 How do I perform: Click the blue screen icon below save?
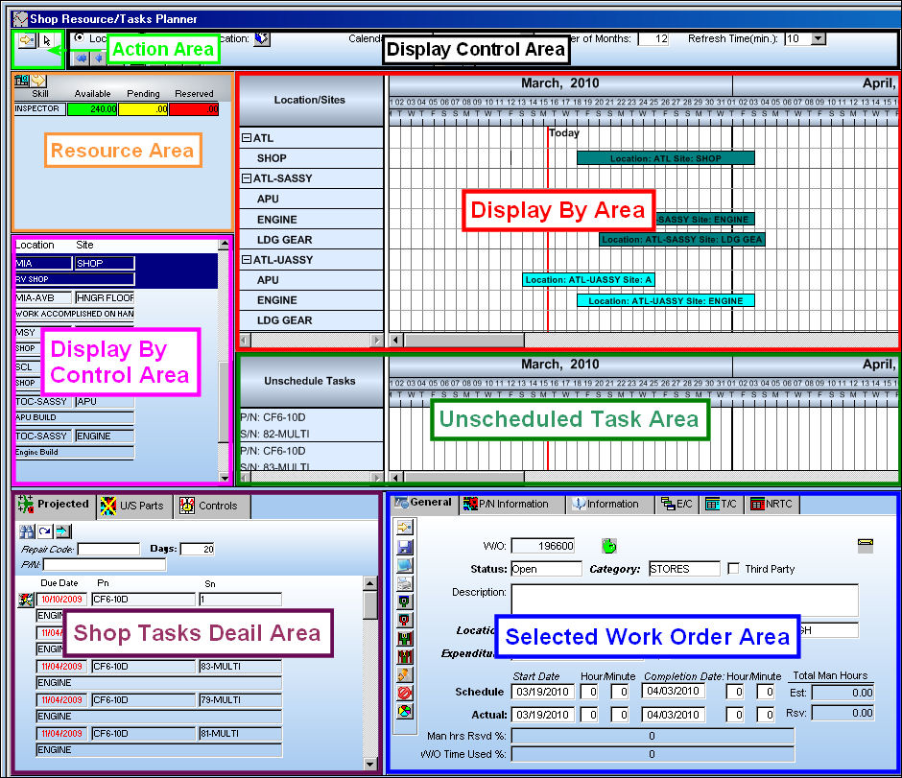tap(404, 565)
